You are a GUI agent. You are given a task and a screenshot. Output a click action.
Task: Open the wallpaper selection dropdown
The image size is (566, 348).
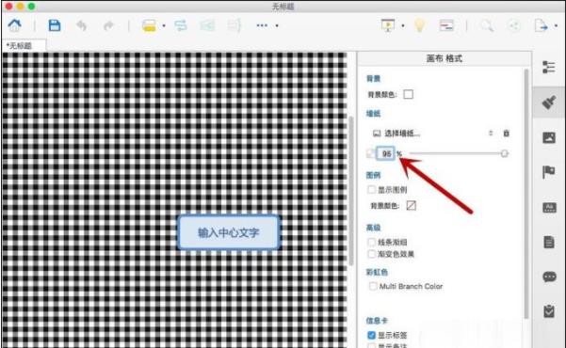431,134
